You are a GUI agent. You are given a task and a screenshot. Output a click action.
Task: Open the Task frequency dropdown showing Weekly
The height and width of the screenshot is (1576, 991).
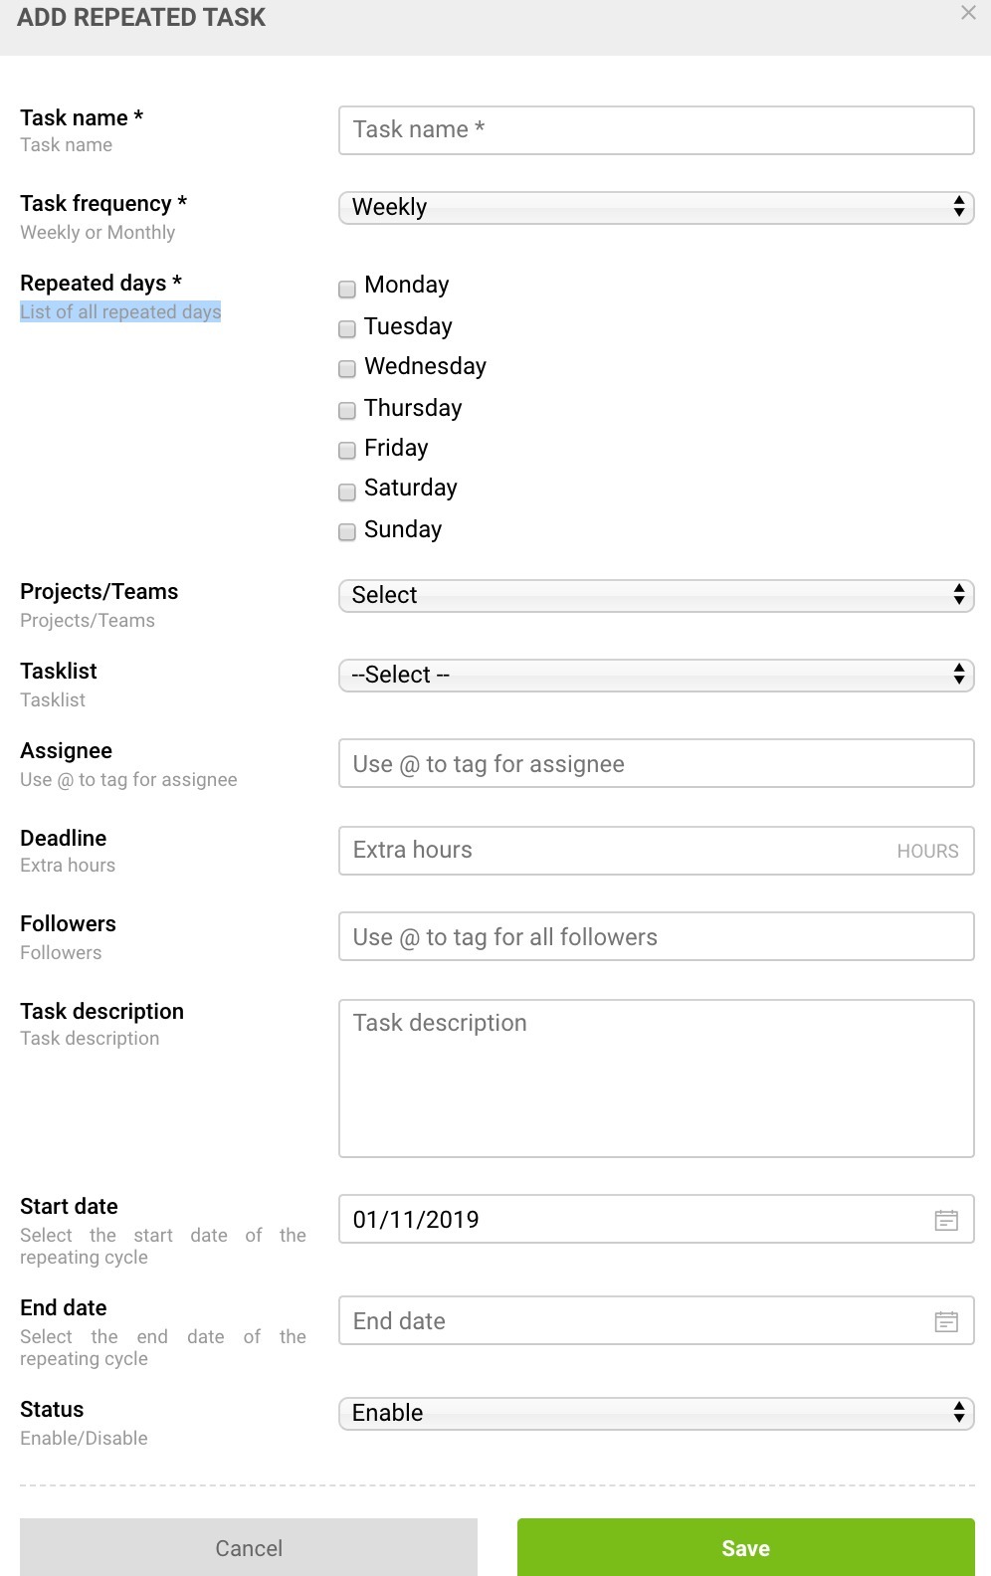pyautogui.click(x=656, y=207)
